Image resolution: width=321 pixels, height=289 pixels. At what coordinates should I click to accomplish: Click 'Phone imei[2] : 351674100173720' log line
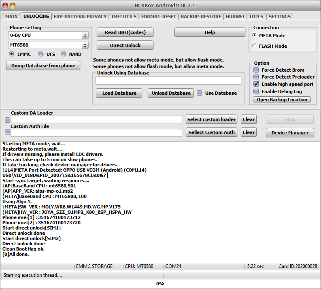[42, 223]
